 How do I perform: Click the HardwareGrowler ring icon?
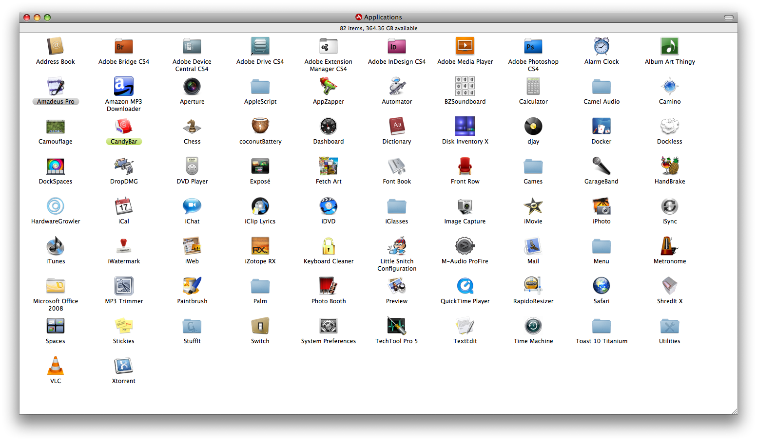point(56,206)
